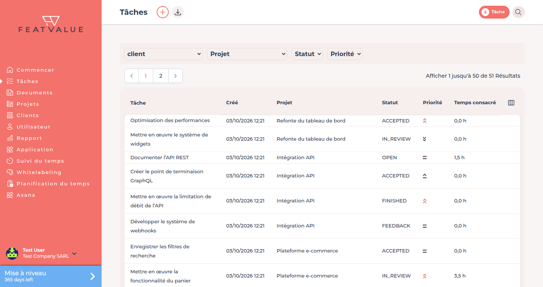Go to Documents in the sidebar

30,93
